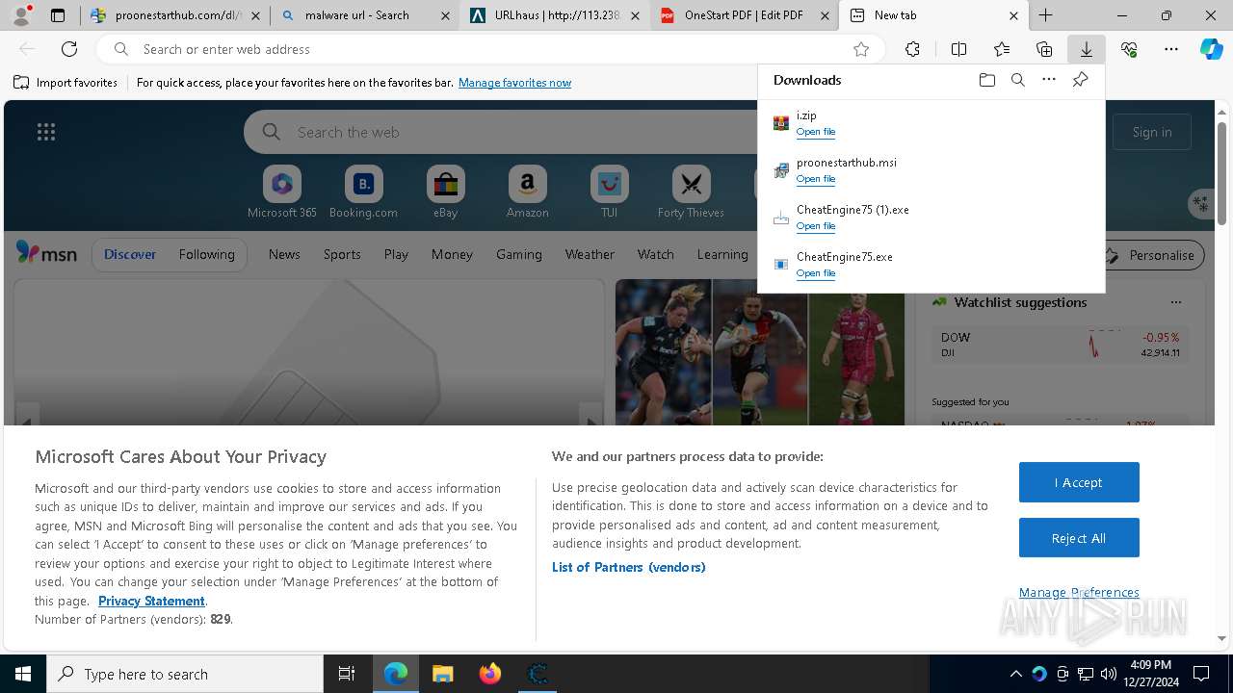Open the Booking.com shortcut
The width and height of the screenshot is (1233, 693).
click(363, 192)
